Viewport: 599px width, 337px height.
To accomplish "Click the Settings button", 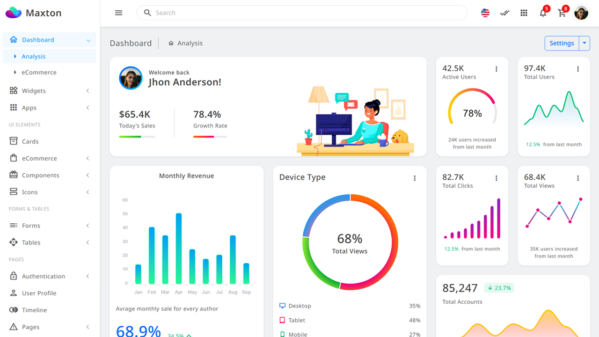I will coord(562,43).
